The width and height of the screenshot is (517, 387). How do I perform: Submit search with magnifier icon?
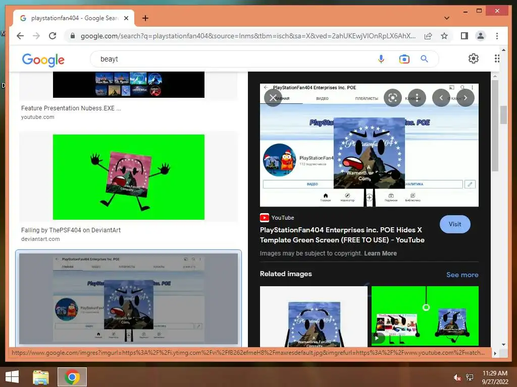tap(424, 59)
